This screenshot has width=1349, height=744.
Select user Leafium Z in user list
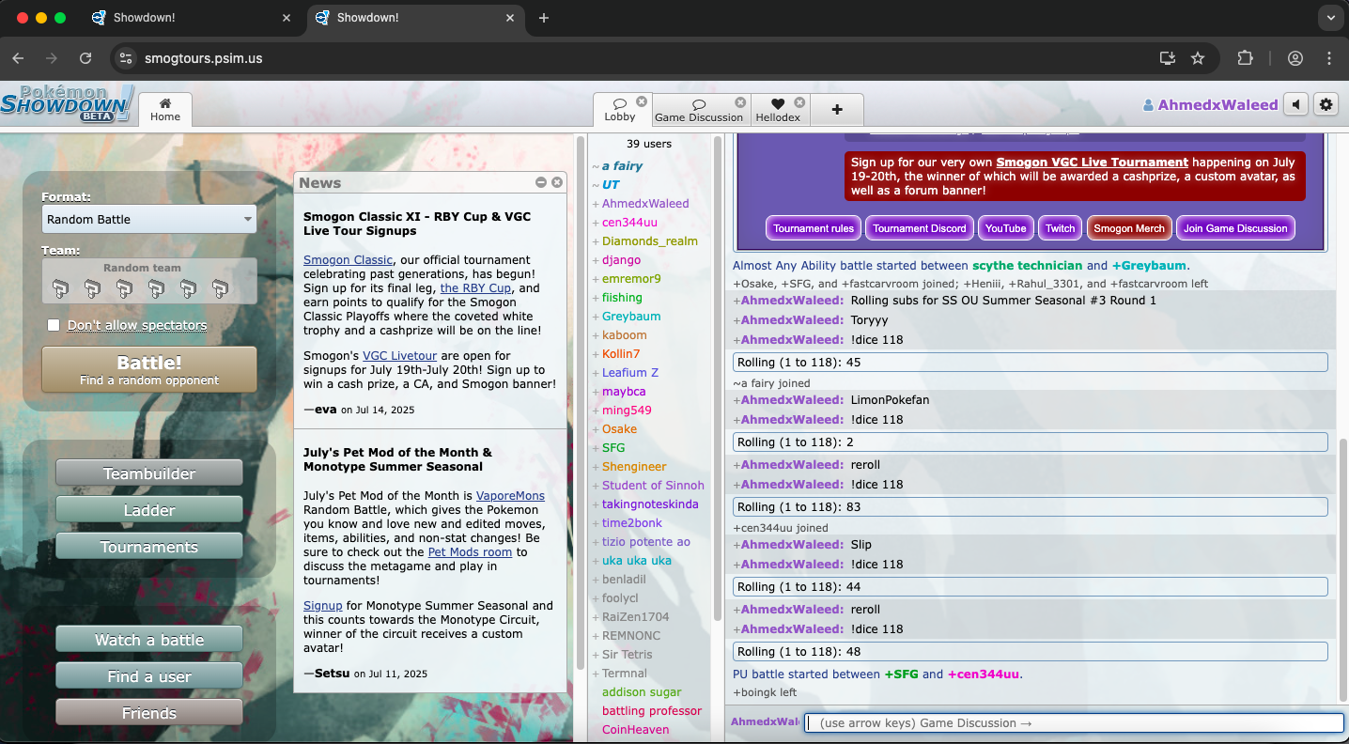(x=630, y=373)
